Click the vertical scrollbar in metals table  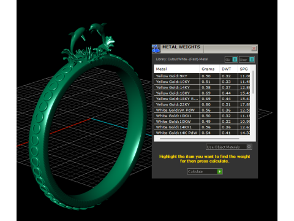pos(253,82)
